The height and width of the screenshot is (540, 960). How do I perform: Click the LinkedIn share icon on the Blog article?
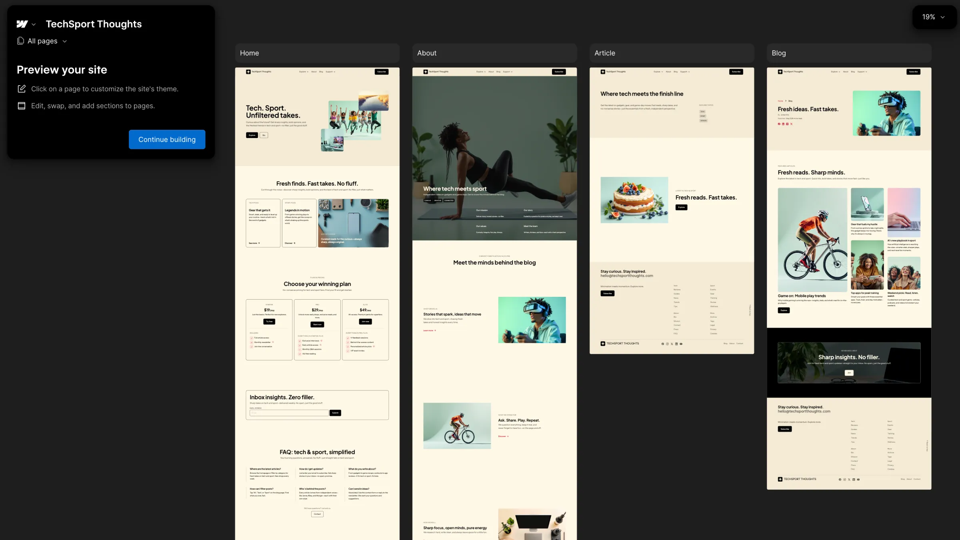(x=783, y=124)
